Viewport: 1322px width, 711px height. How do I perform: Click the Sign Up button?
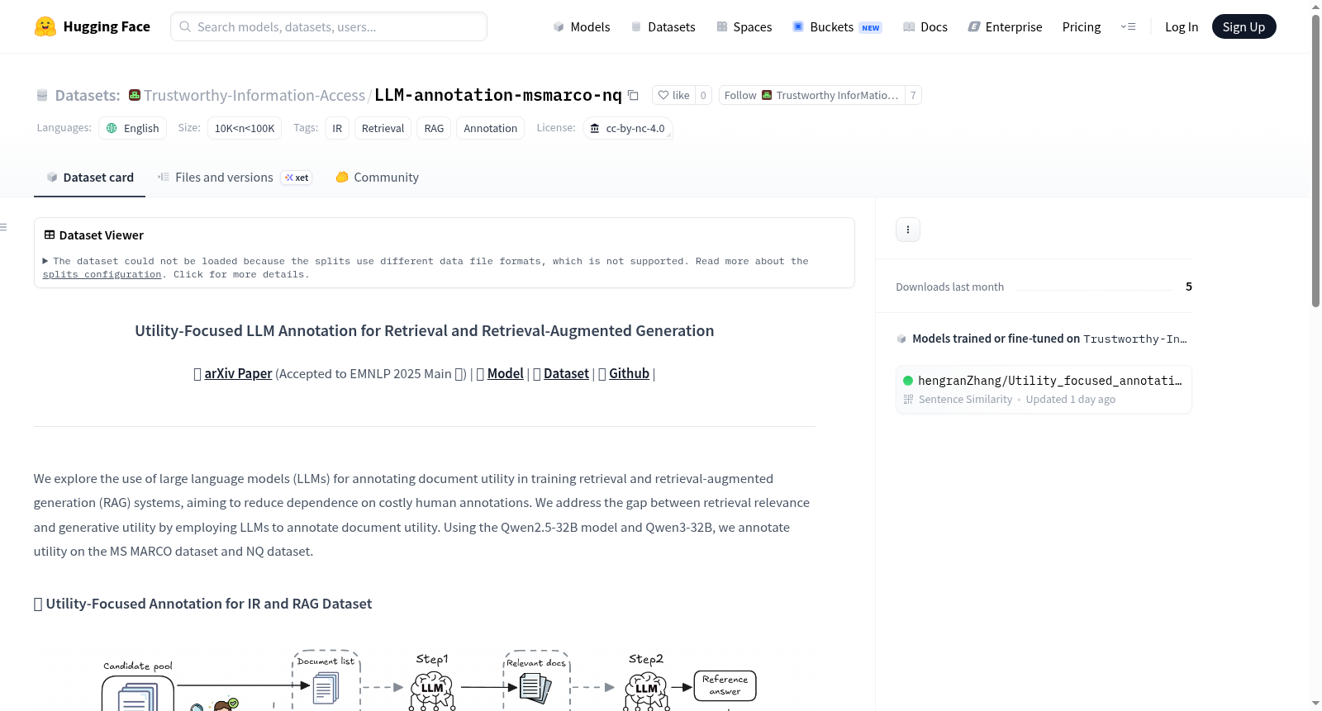click(x=1244, y=26)
